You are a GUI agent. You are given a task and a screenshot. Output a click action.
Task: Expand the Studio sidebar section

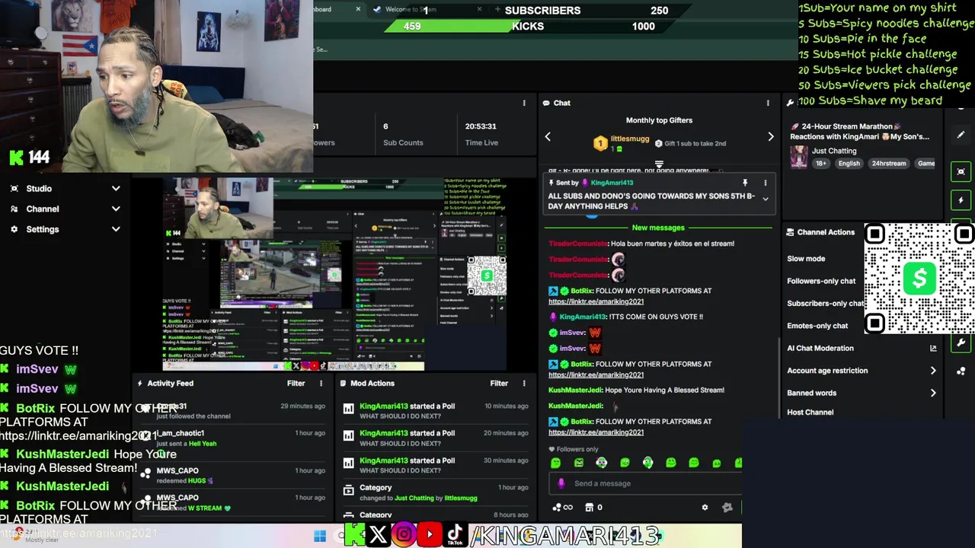pyautogui.click(x=116, y=189)
